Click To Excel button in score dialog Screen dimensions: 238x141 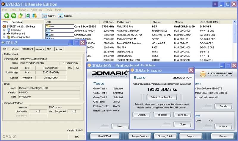point(162,115)
